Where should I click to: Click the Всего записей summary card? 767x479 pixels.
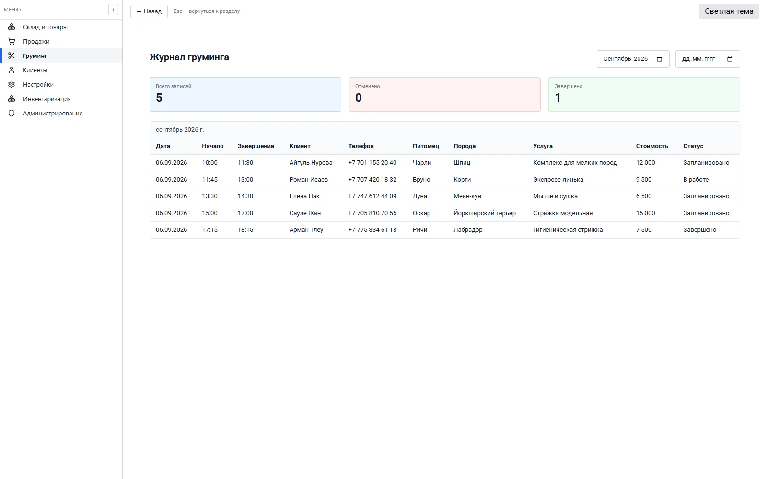pos(245,94)
